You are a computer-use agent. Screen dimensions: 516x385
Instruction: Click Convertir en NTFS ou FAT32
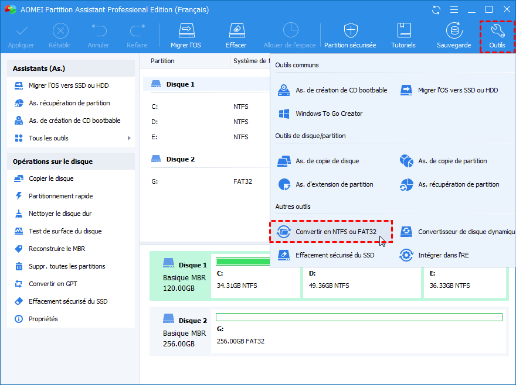pos(331,232)
